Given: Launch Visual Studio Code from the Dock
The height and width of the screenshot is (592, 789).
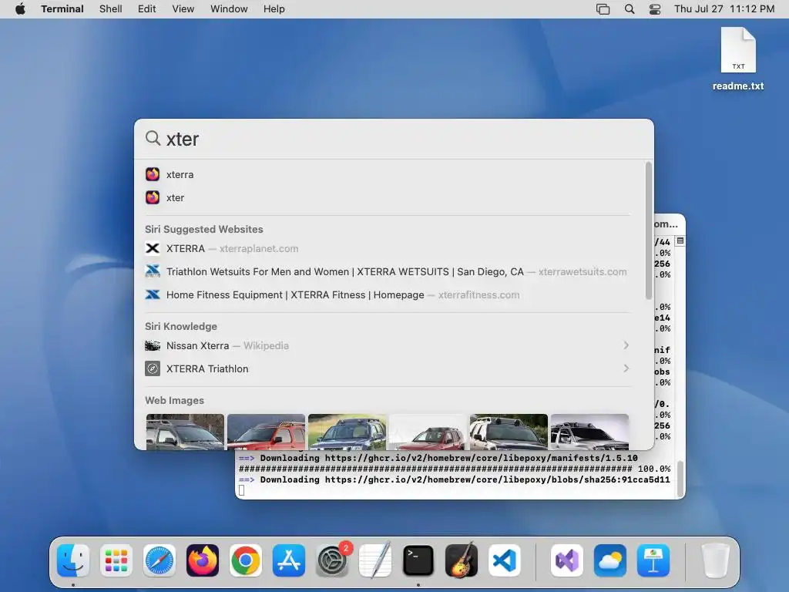Looking at the screenshot, I should [x=504, y=560].
